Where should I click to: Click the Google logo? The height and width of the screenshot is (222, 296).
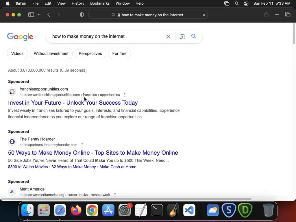tap(20, 37)
